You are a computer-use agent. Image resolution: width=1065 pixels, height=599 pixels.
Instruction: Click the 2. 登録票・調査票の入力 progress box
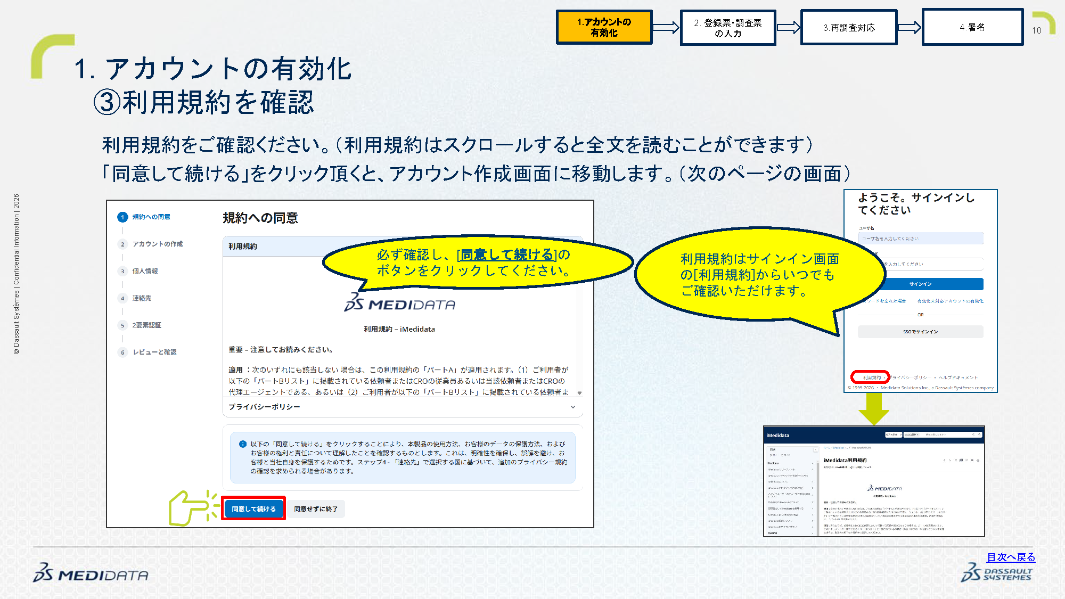point(728,28)
